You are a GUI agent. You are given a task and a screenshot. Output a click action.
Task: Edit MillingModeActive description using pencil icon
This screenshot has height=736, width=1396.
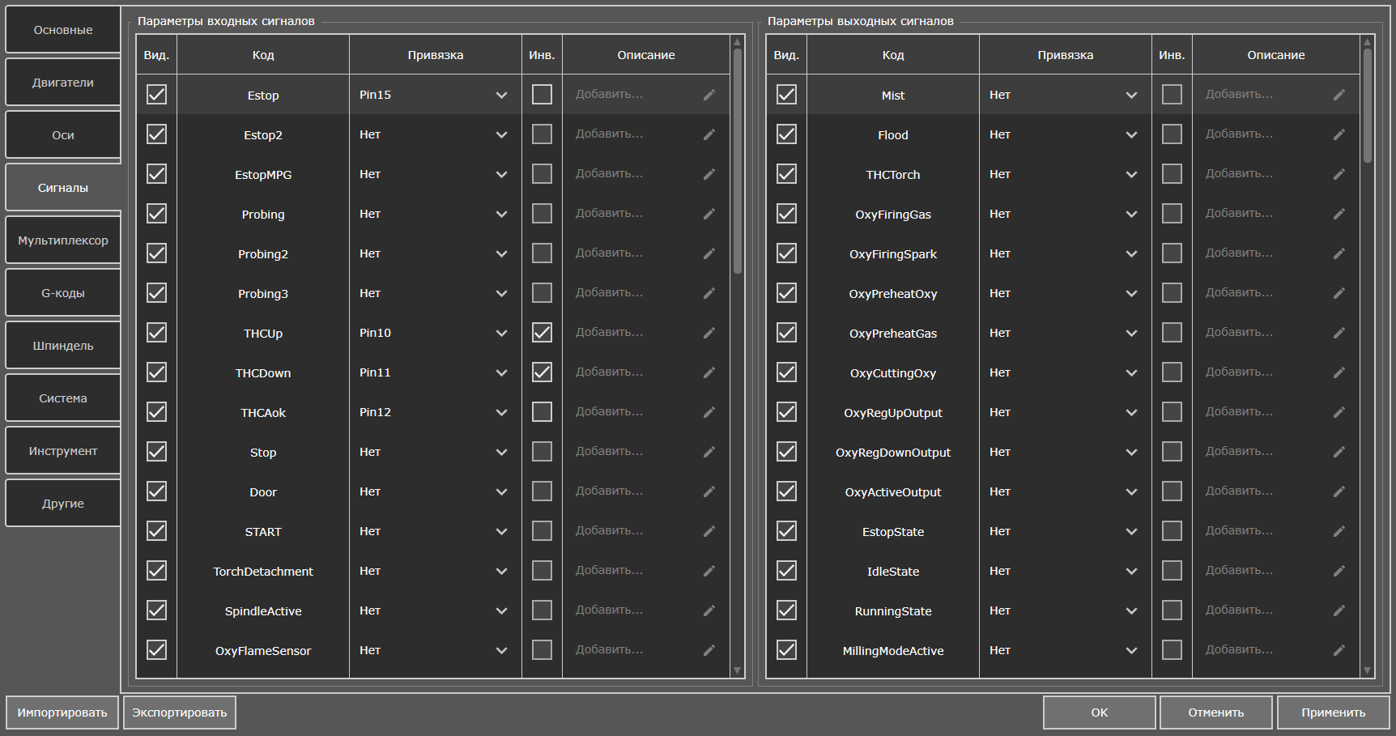(1339, 650)
